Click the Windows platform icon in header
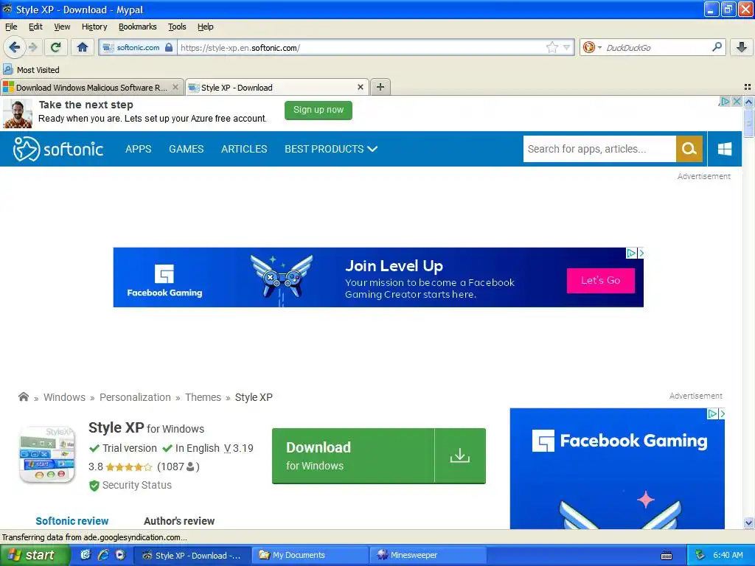The image size is (755, 566). pyautogui.click(x=725, y=149)
